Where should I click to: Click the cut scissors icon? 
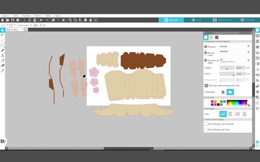tap(24, 20)
